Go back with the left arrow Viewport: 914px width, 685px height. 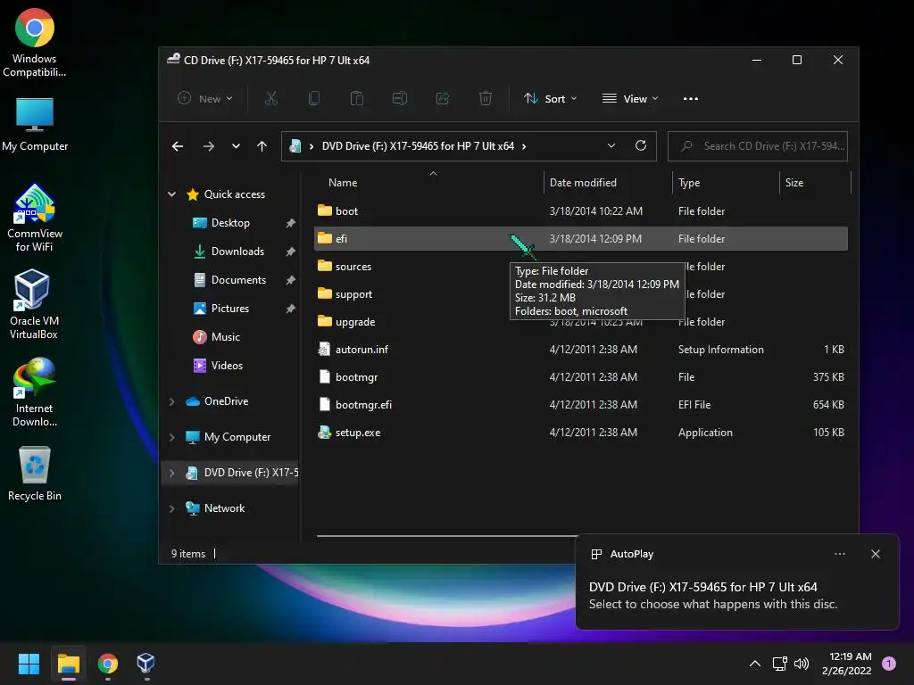178,146
